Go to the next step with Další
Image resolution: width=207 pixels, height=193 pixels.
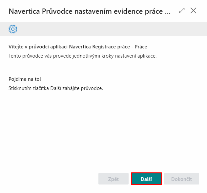tap(146, 179)
